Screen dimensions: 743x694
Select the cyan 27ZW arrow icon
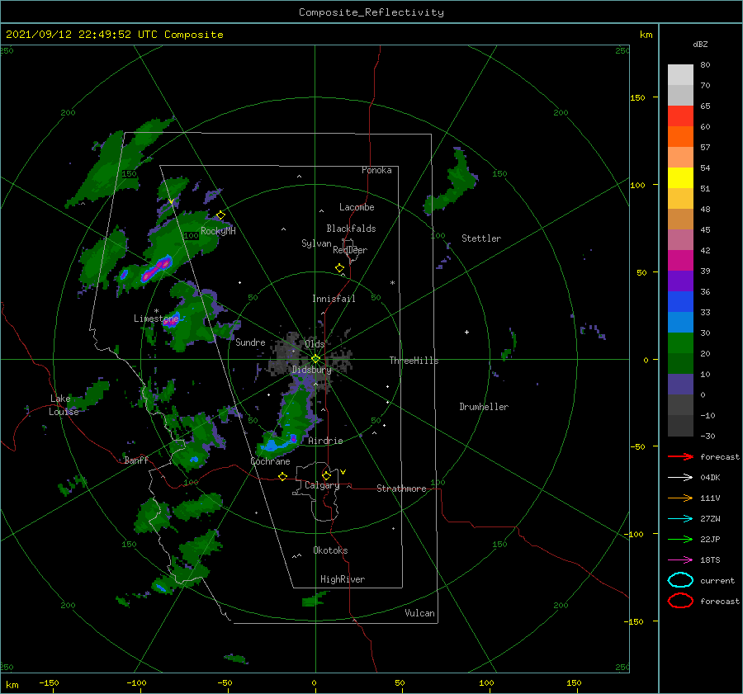pyautogui.click(x=680, y=519)
